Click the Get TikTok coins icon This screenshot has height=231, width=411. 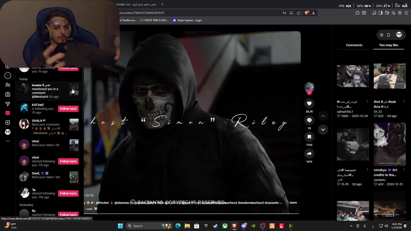(381, 35)
